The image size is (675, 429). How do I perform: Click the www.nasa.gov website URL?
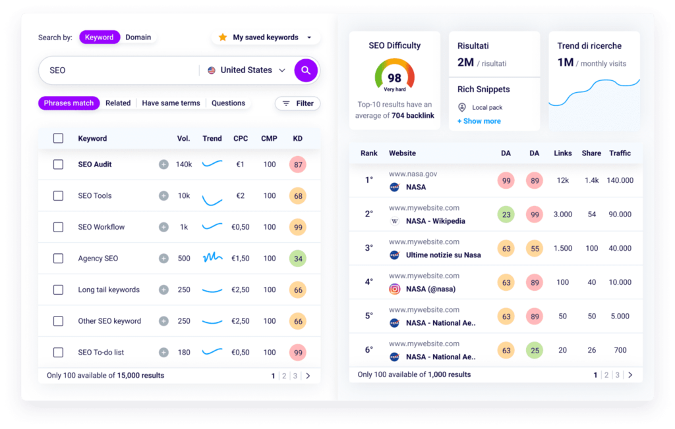coord(413,174)
